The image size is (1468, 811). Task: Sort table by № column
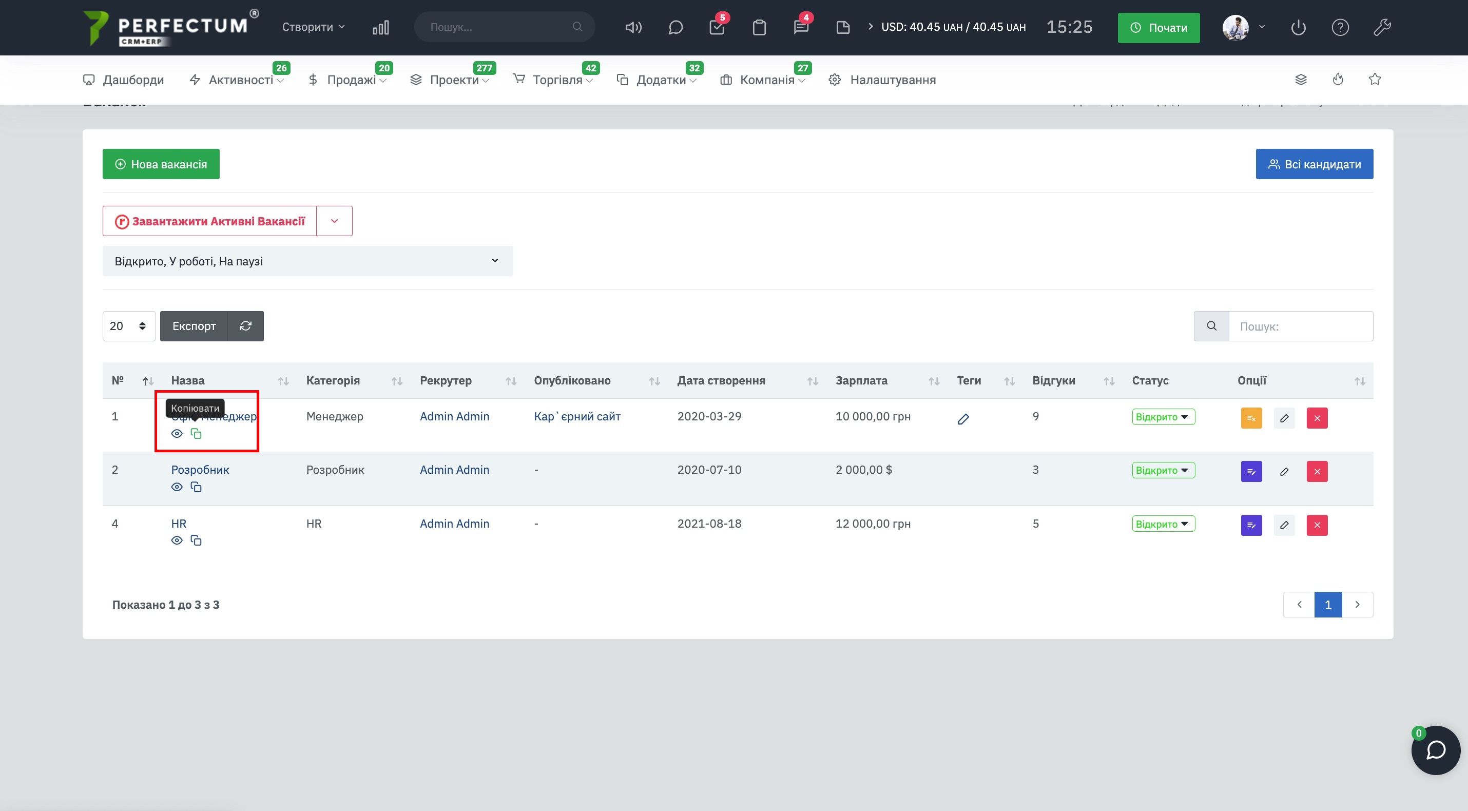pos(148,381)
